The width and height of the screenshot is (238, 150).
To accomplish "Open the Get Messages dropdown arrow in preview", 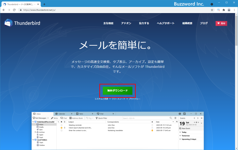I will click(48, 118).
